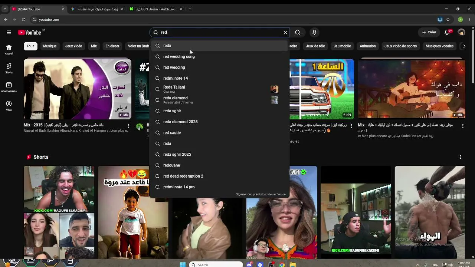This screenshot has width=475, height=267.
Task: Open File Explorer from the taskbar
Action: (293, 264)
